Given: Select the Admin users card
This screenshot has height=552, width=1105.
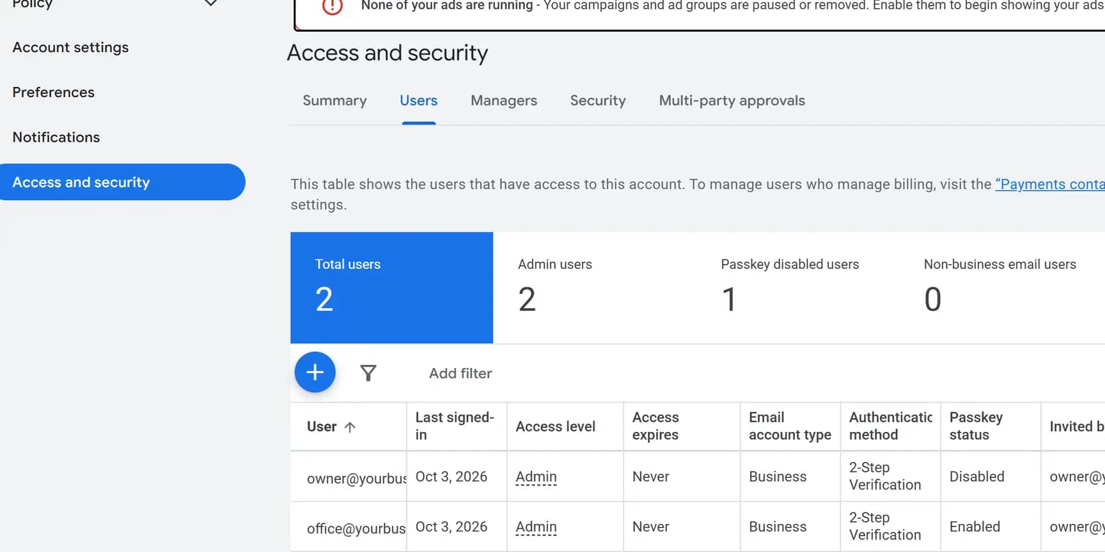Looking at the screenshot, I should point(594,287).
